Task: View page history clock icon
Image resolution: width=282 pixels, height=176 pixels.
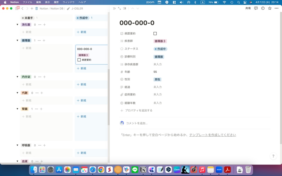Action: [x=263, y=8]
